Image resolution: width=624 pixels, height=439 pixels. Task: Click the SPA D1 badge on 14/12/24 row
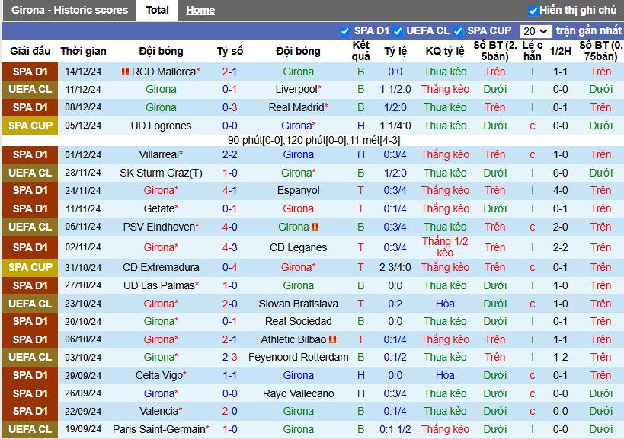tap(30, 72)
